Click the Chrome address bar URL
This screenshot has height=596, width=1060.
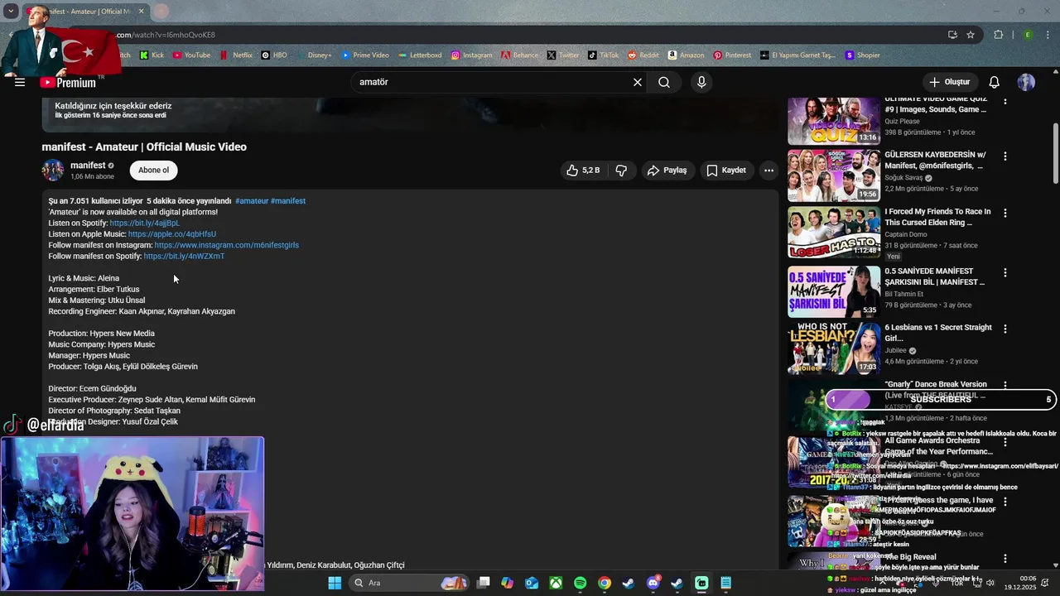(166, 35)
